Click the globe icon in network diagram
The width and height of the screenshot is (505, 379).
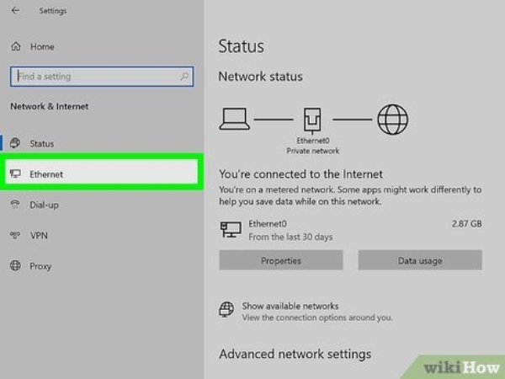tap(392, 120)
